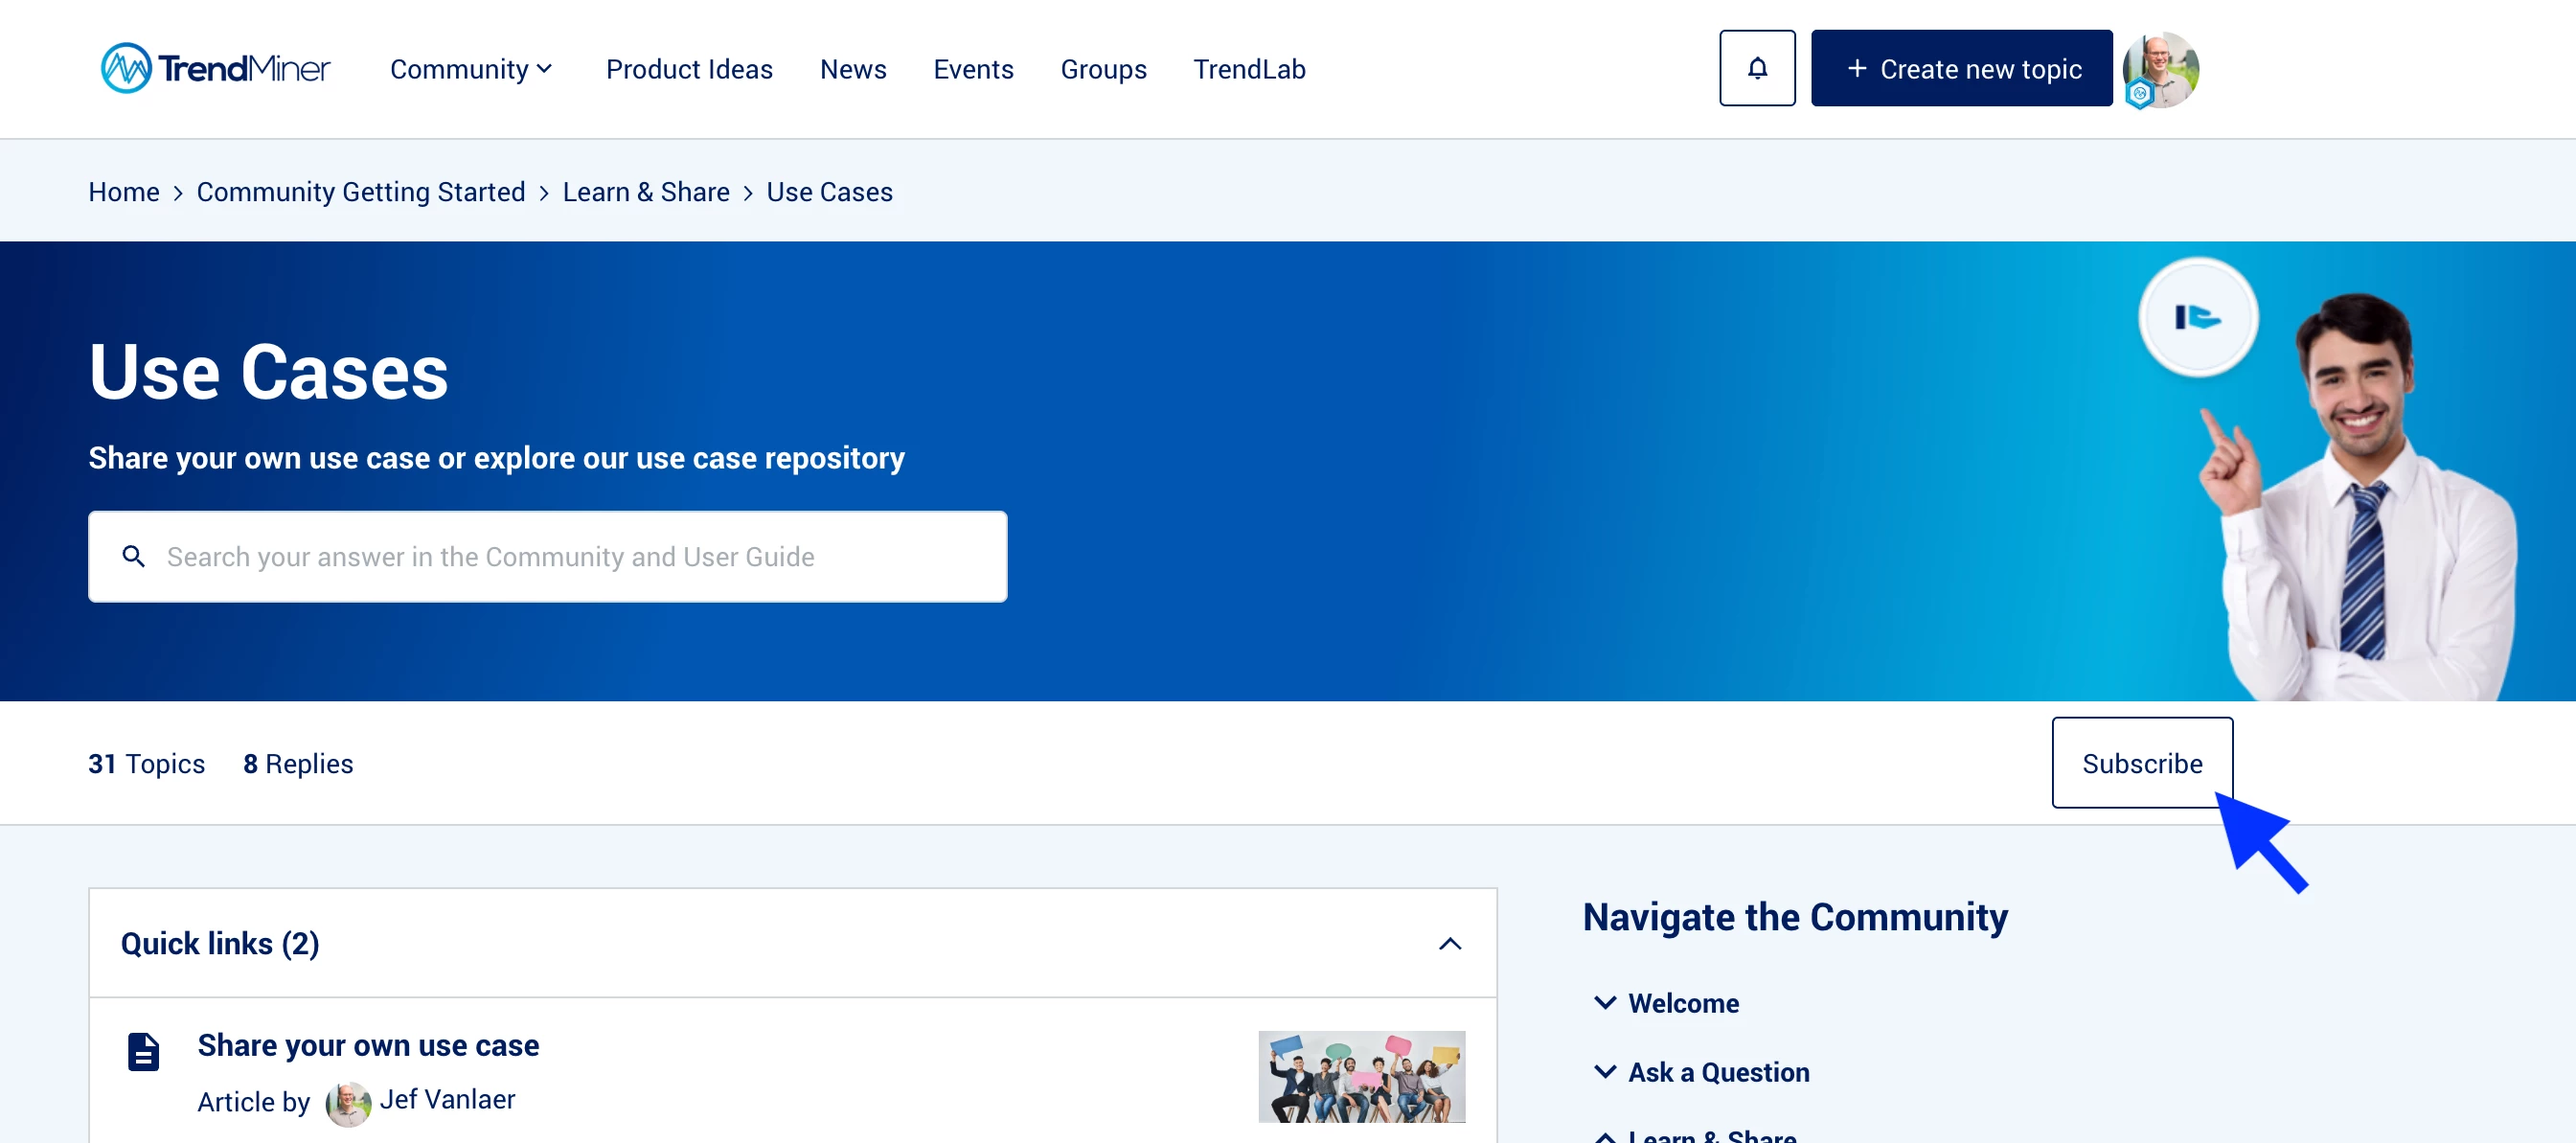Image resolution: width=2576 pixels, height=1143 pixels.
Task: Open the Share your own use case article
Action: tap(368, 1045)
